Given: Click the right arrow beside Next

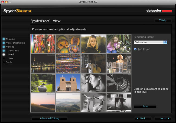Looking at the screenshot, I should tap(168, 118).
